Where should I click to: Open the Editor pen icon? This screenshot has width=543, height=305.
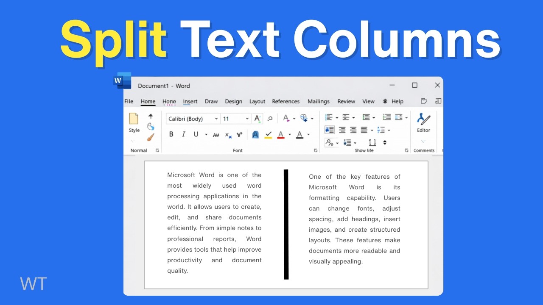[423, 119]
